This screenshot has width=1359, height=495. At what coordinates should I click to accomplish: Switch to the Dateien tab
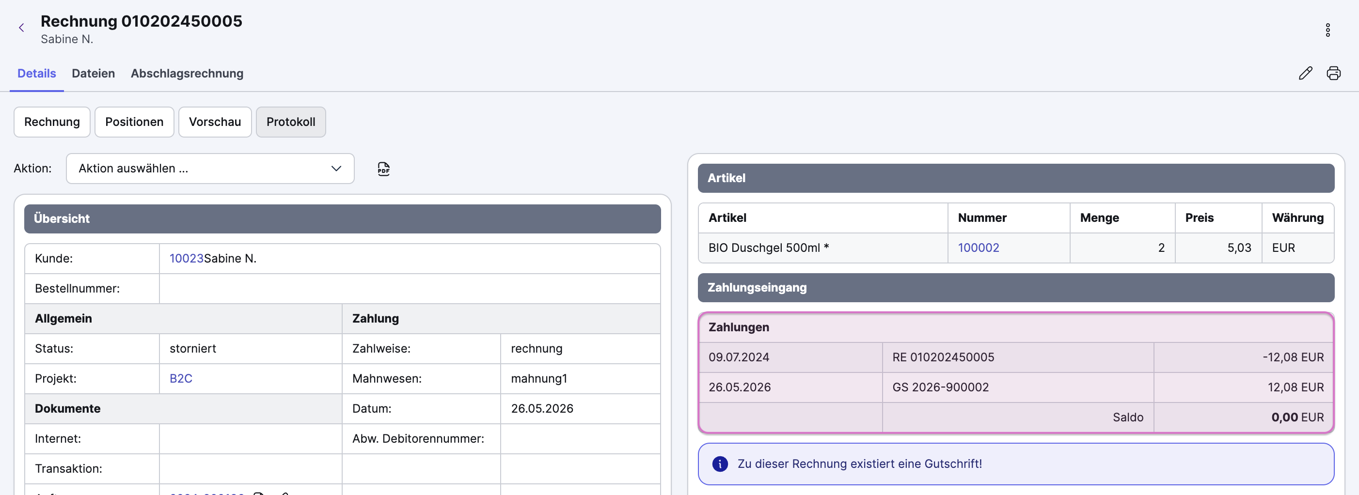click(94, 73)
